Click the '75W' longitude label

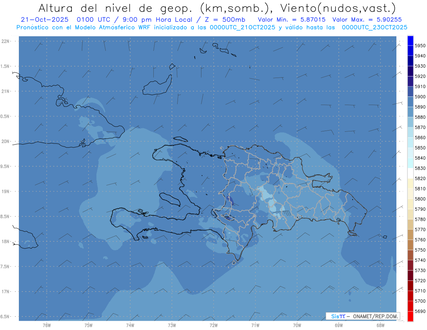pos(89,325)
